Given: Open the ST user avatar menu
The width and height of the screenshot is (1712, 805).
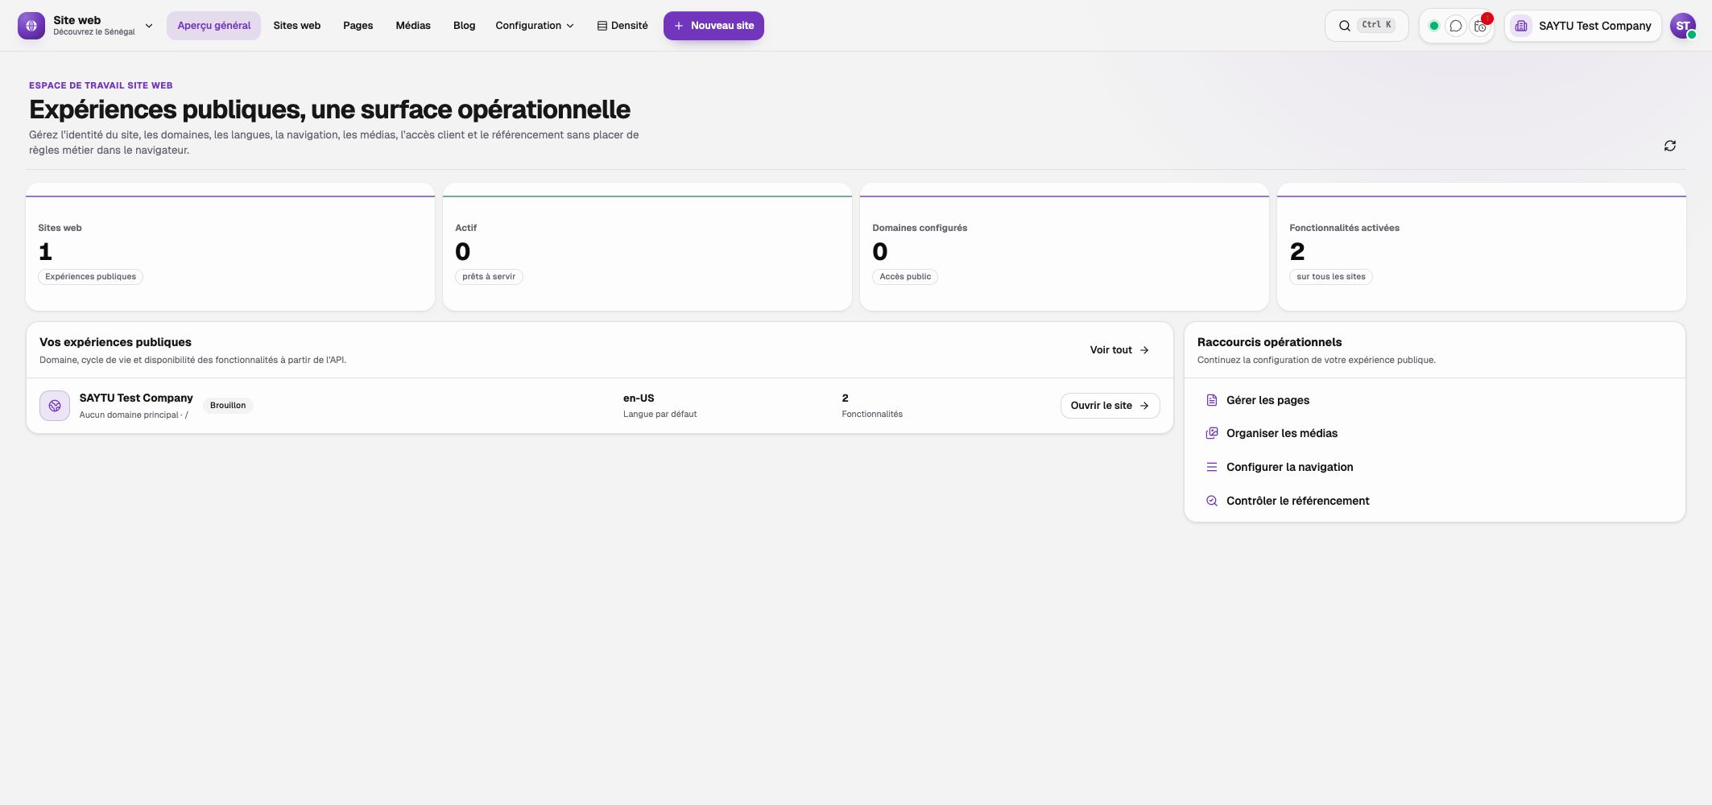Looking at the screenshot, I should click(1683, 26).
